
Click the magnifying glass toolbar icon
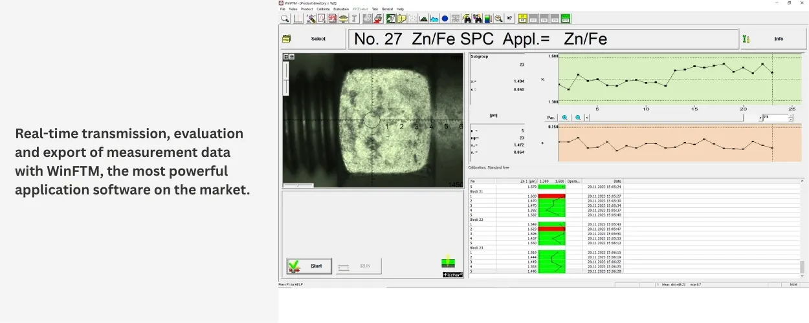coord(285,18)
